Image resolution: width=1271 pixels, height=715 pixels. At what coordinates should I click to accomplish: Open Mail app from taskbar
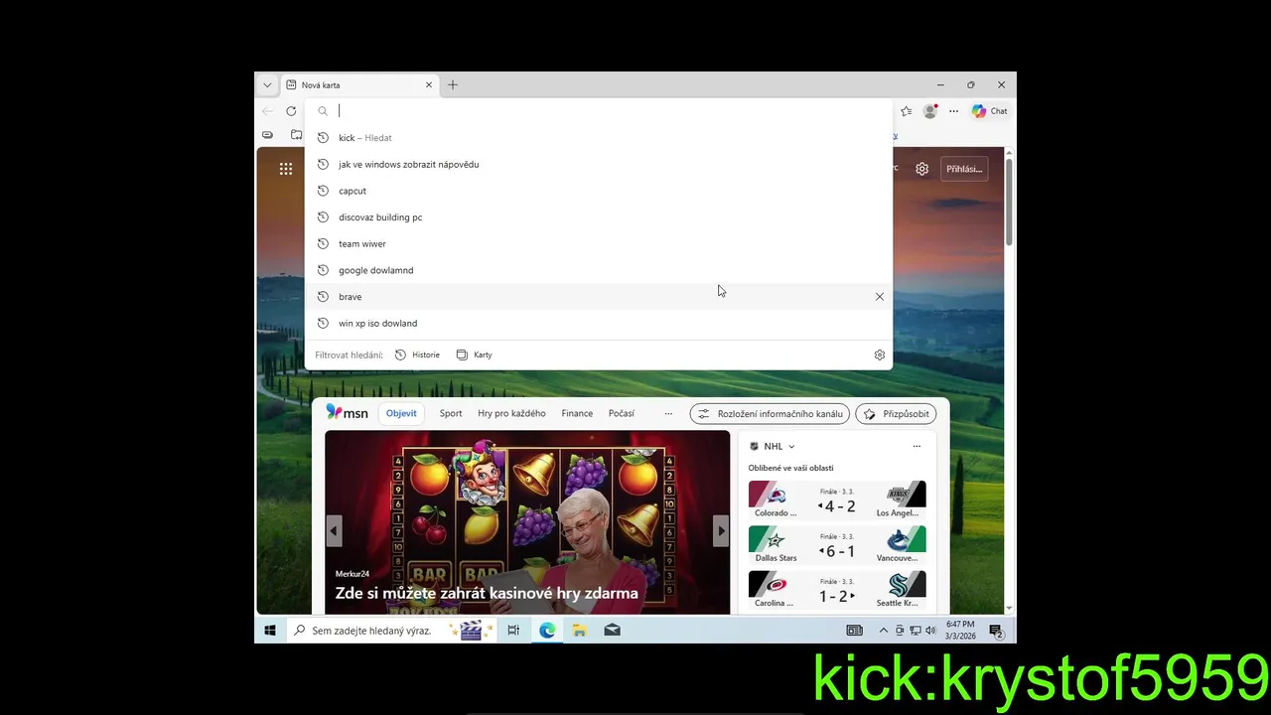coord(613,631)
